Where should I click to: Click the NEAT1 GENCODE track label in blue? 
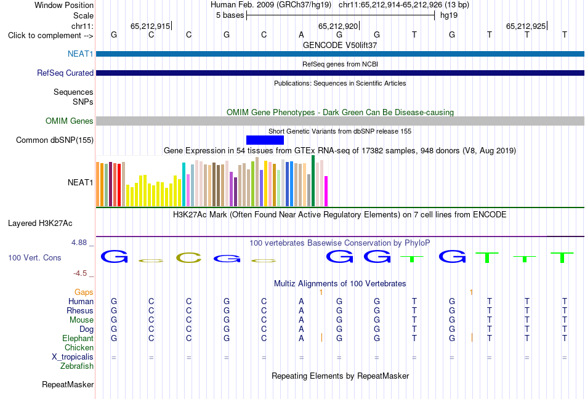point(80,54)
